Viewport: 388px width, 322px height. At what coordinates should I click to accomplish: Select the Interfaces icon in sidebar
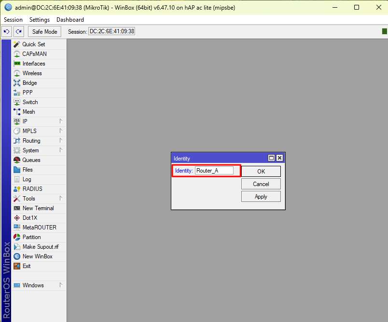[x=17, y=64]
